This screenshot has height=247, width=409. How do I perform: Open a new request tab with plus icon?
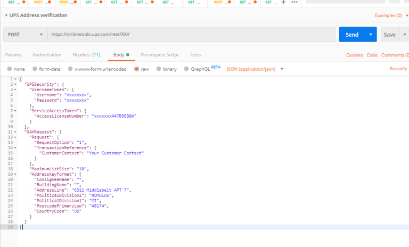point(283,2)
